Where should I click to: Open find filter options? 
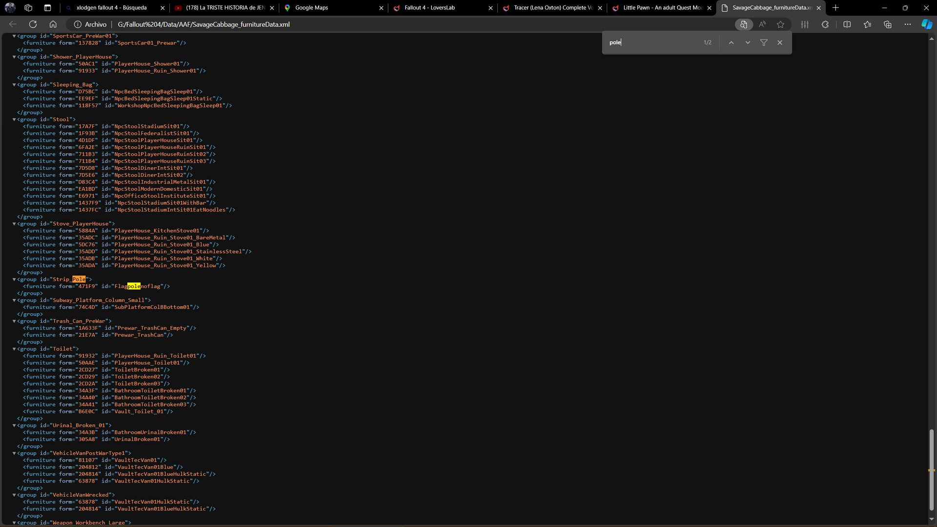(x=764, y=42)
